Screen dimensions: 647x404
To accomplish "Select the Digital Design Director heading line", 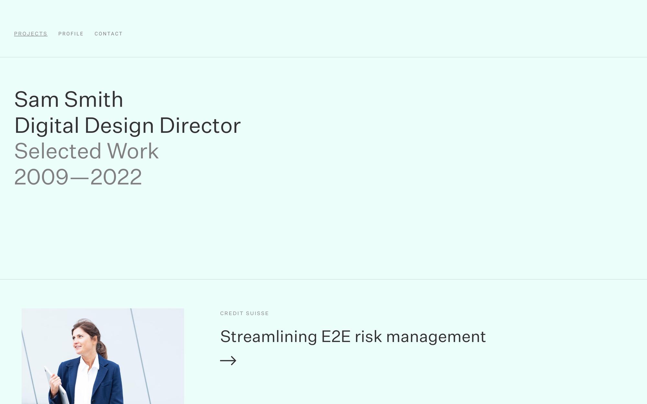I will pyautogui.click(x=127, y=125).
